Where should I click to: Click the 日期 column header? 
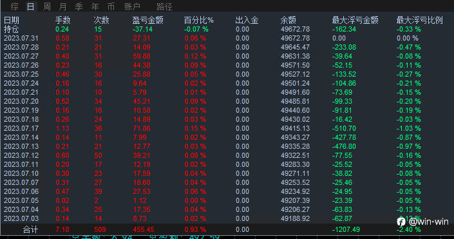click(12, 20)
